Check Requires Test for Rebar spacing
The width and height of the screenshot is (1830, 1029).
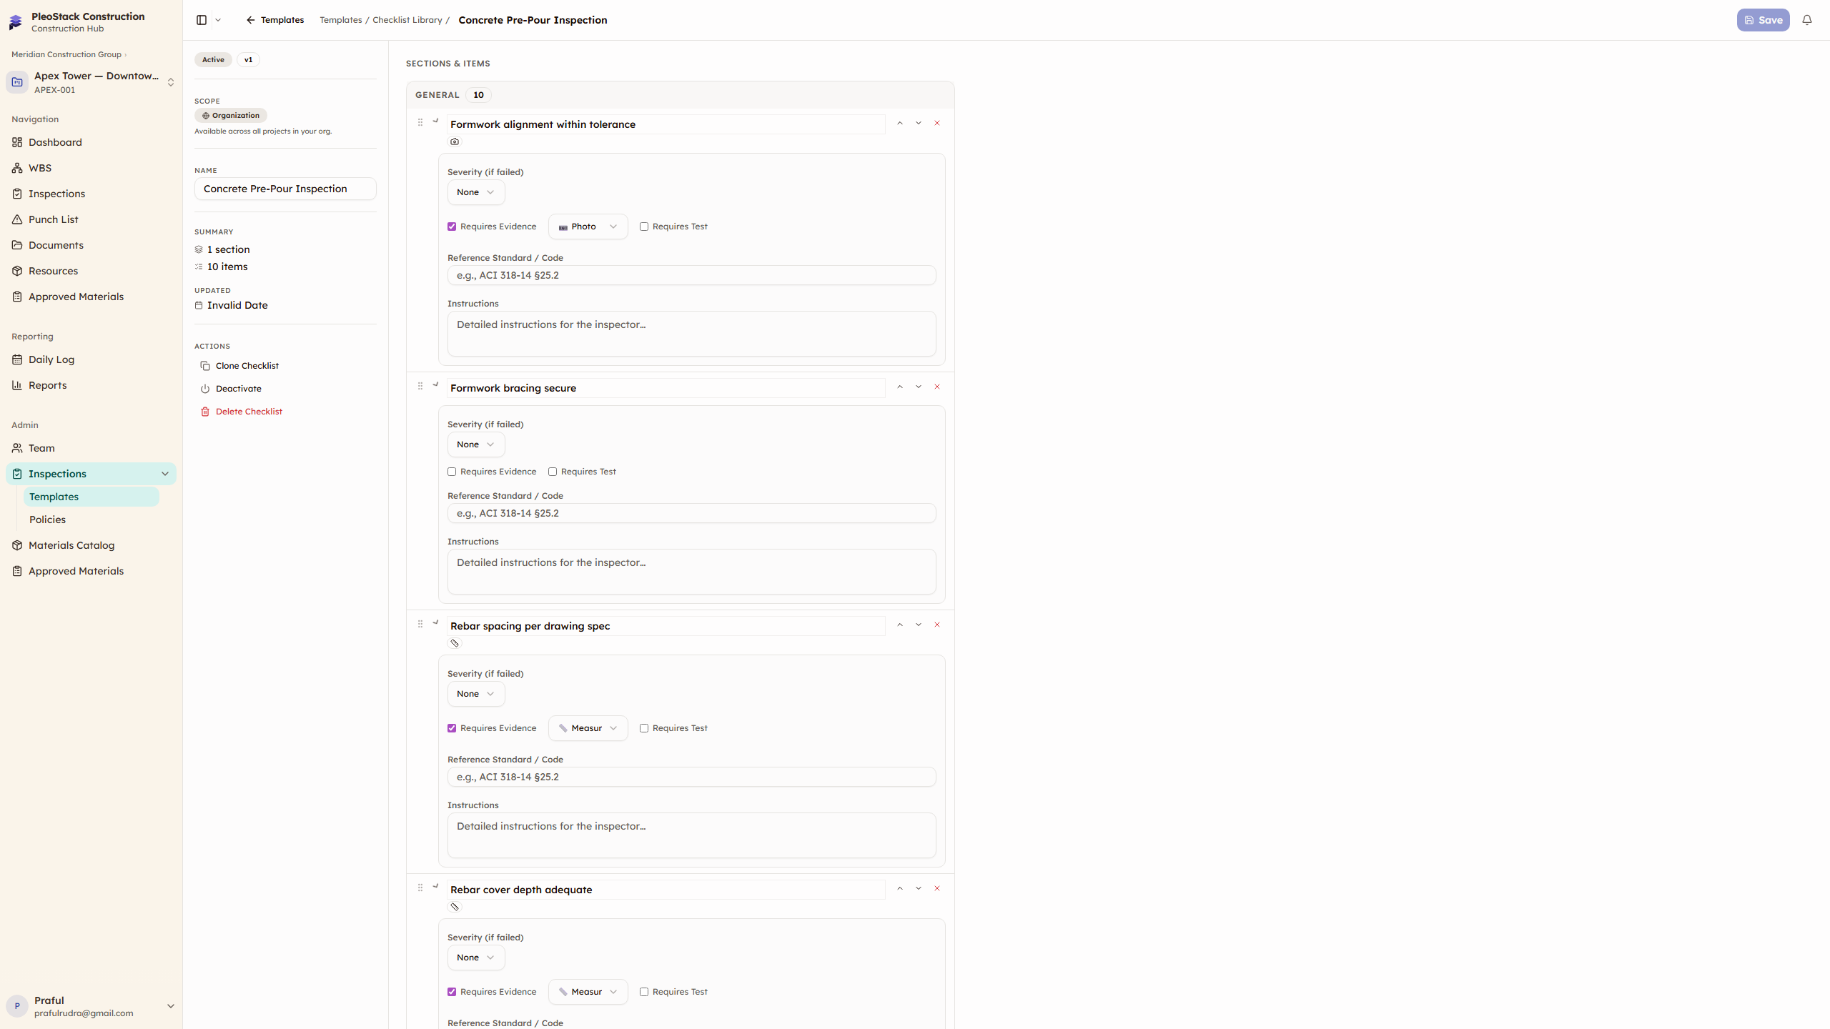click(644, 728)
